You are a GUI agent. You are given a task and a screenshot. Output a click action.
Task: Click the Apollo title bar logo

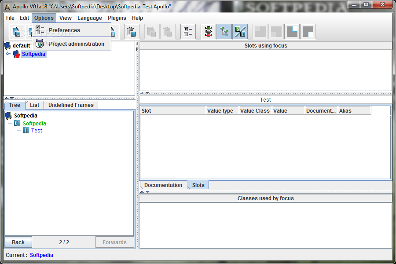coord(7,7)
